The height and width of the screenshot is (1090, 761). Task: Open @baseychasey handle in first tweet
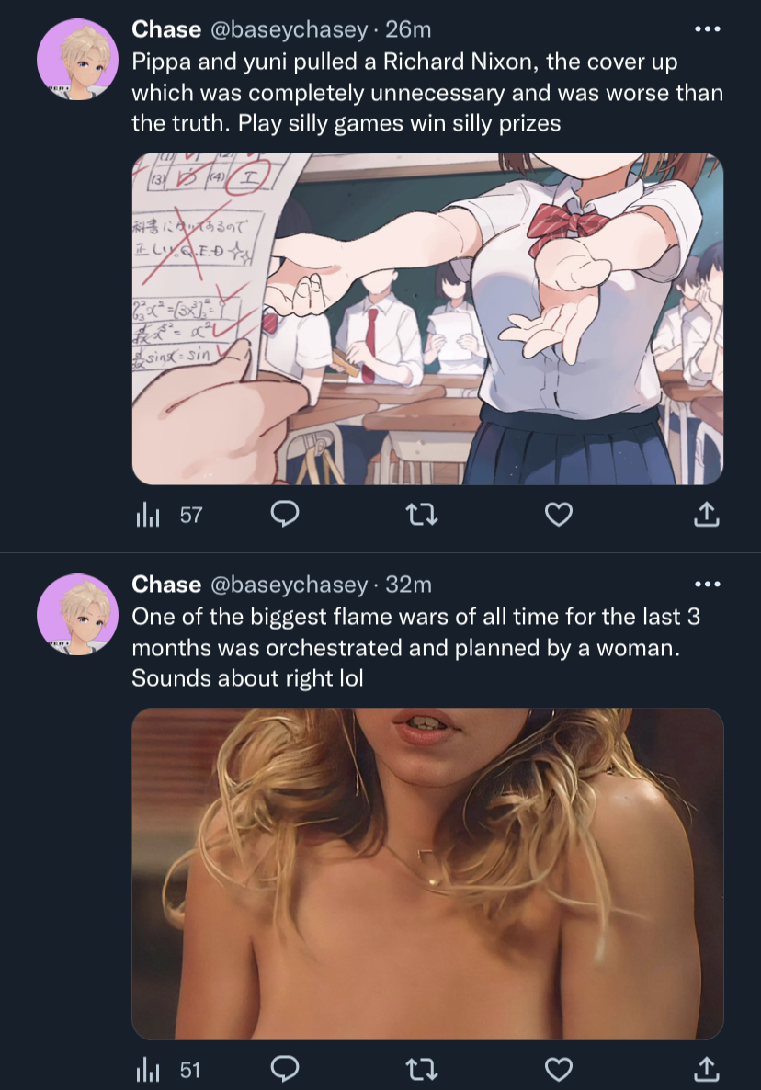[x=290, y=29]
